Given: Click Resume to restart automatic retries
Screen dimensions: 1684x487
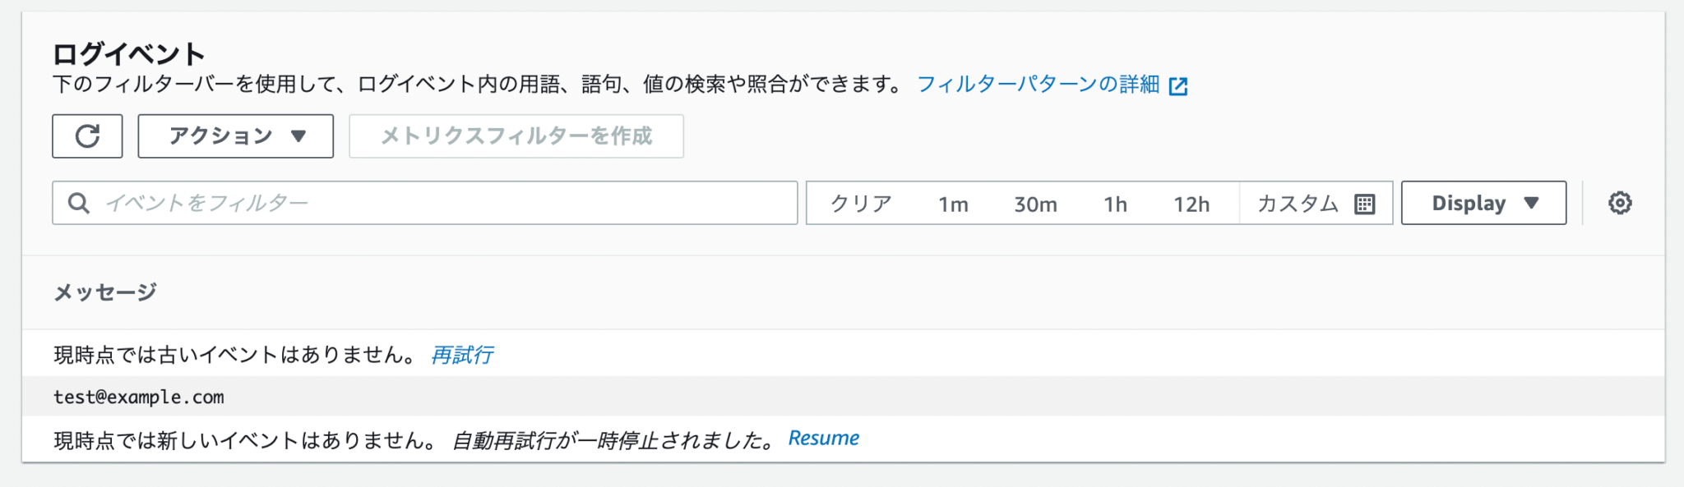Looking at the screenshot, I should pos(823,437).
